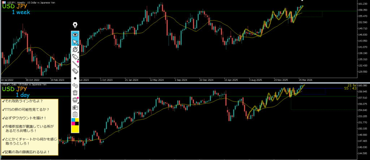Choose the large yellow color swatch
The height and width of the screenshot is (160, 370).
75,129
